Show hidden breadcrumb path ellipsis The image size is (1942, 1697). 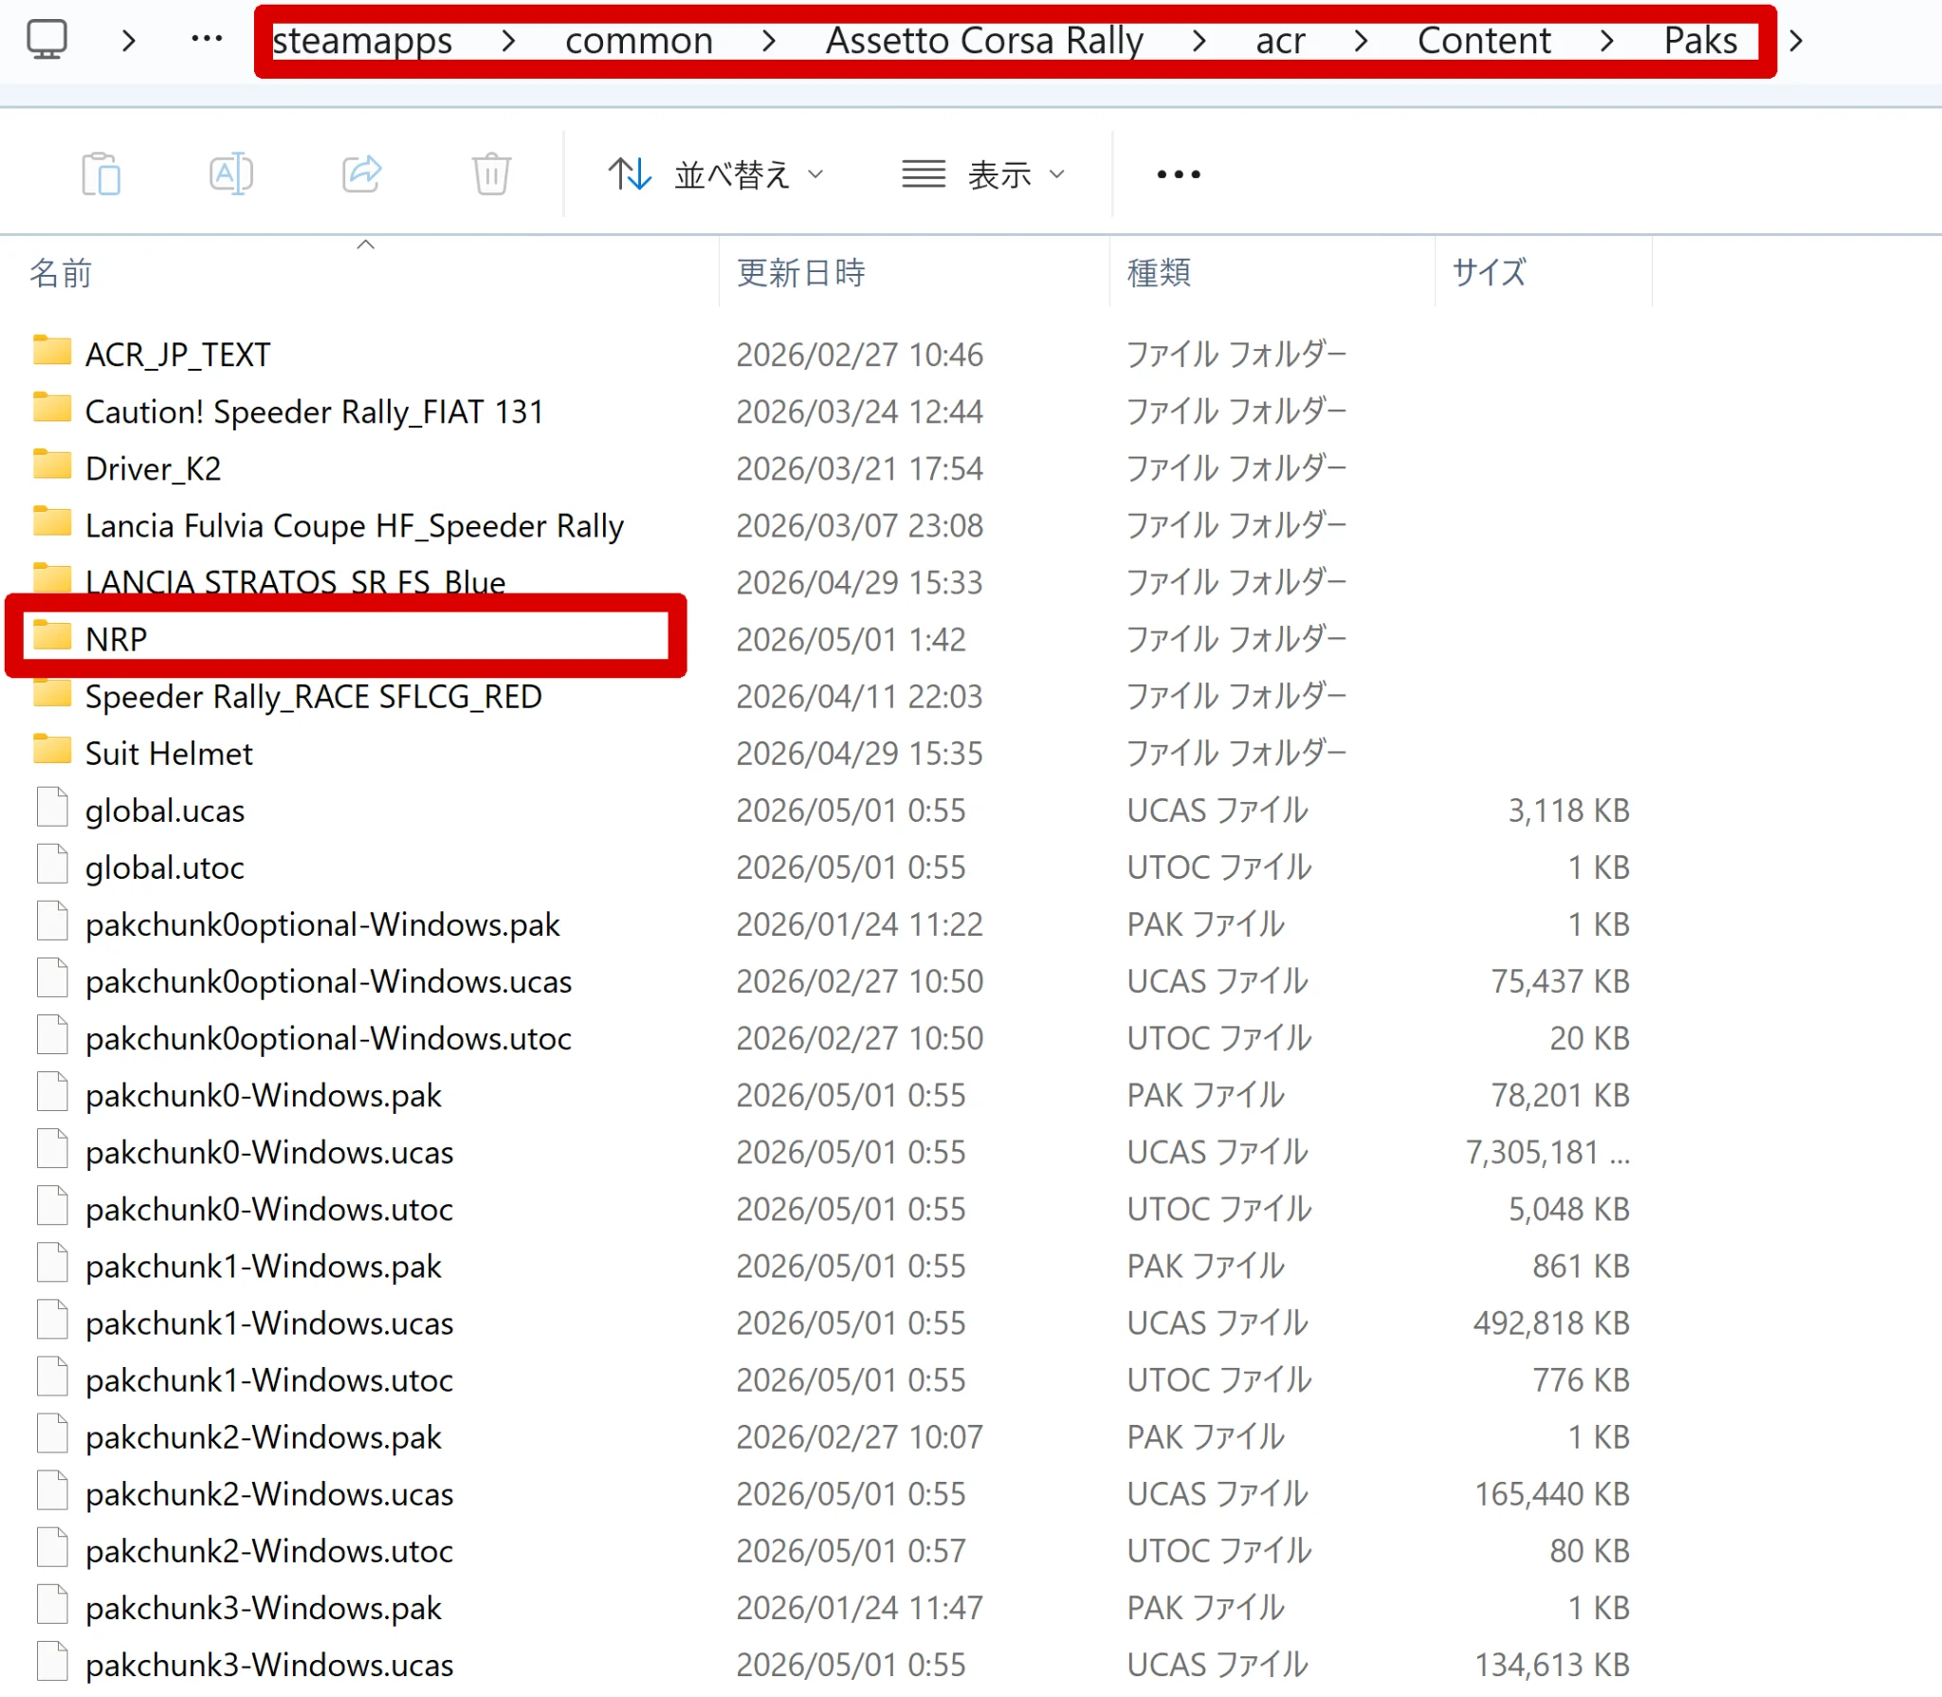207,40
